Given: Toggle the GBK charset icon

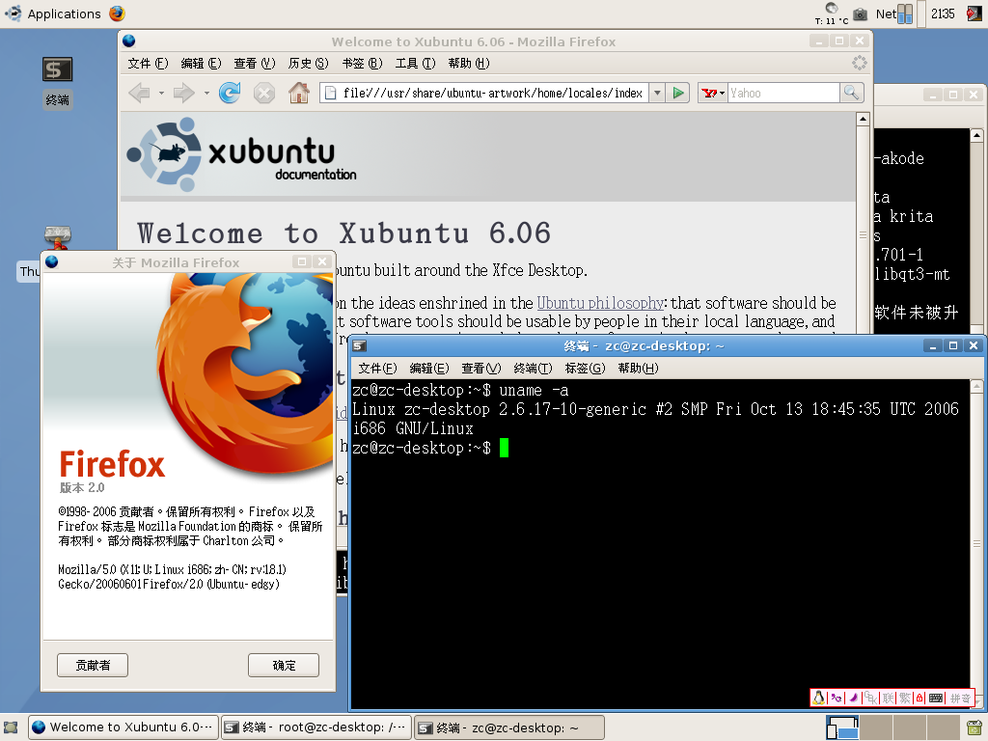Looking at the screenshot, I should tap(871, 698).
